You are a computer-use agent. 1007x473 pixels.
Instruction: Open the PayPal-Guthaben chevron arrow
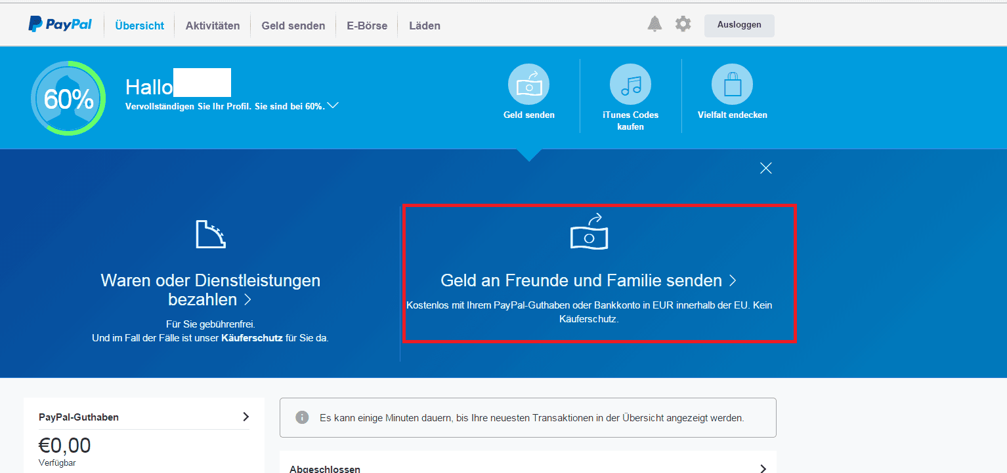[246, 417]
